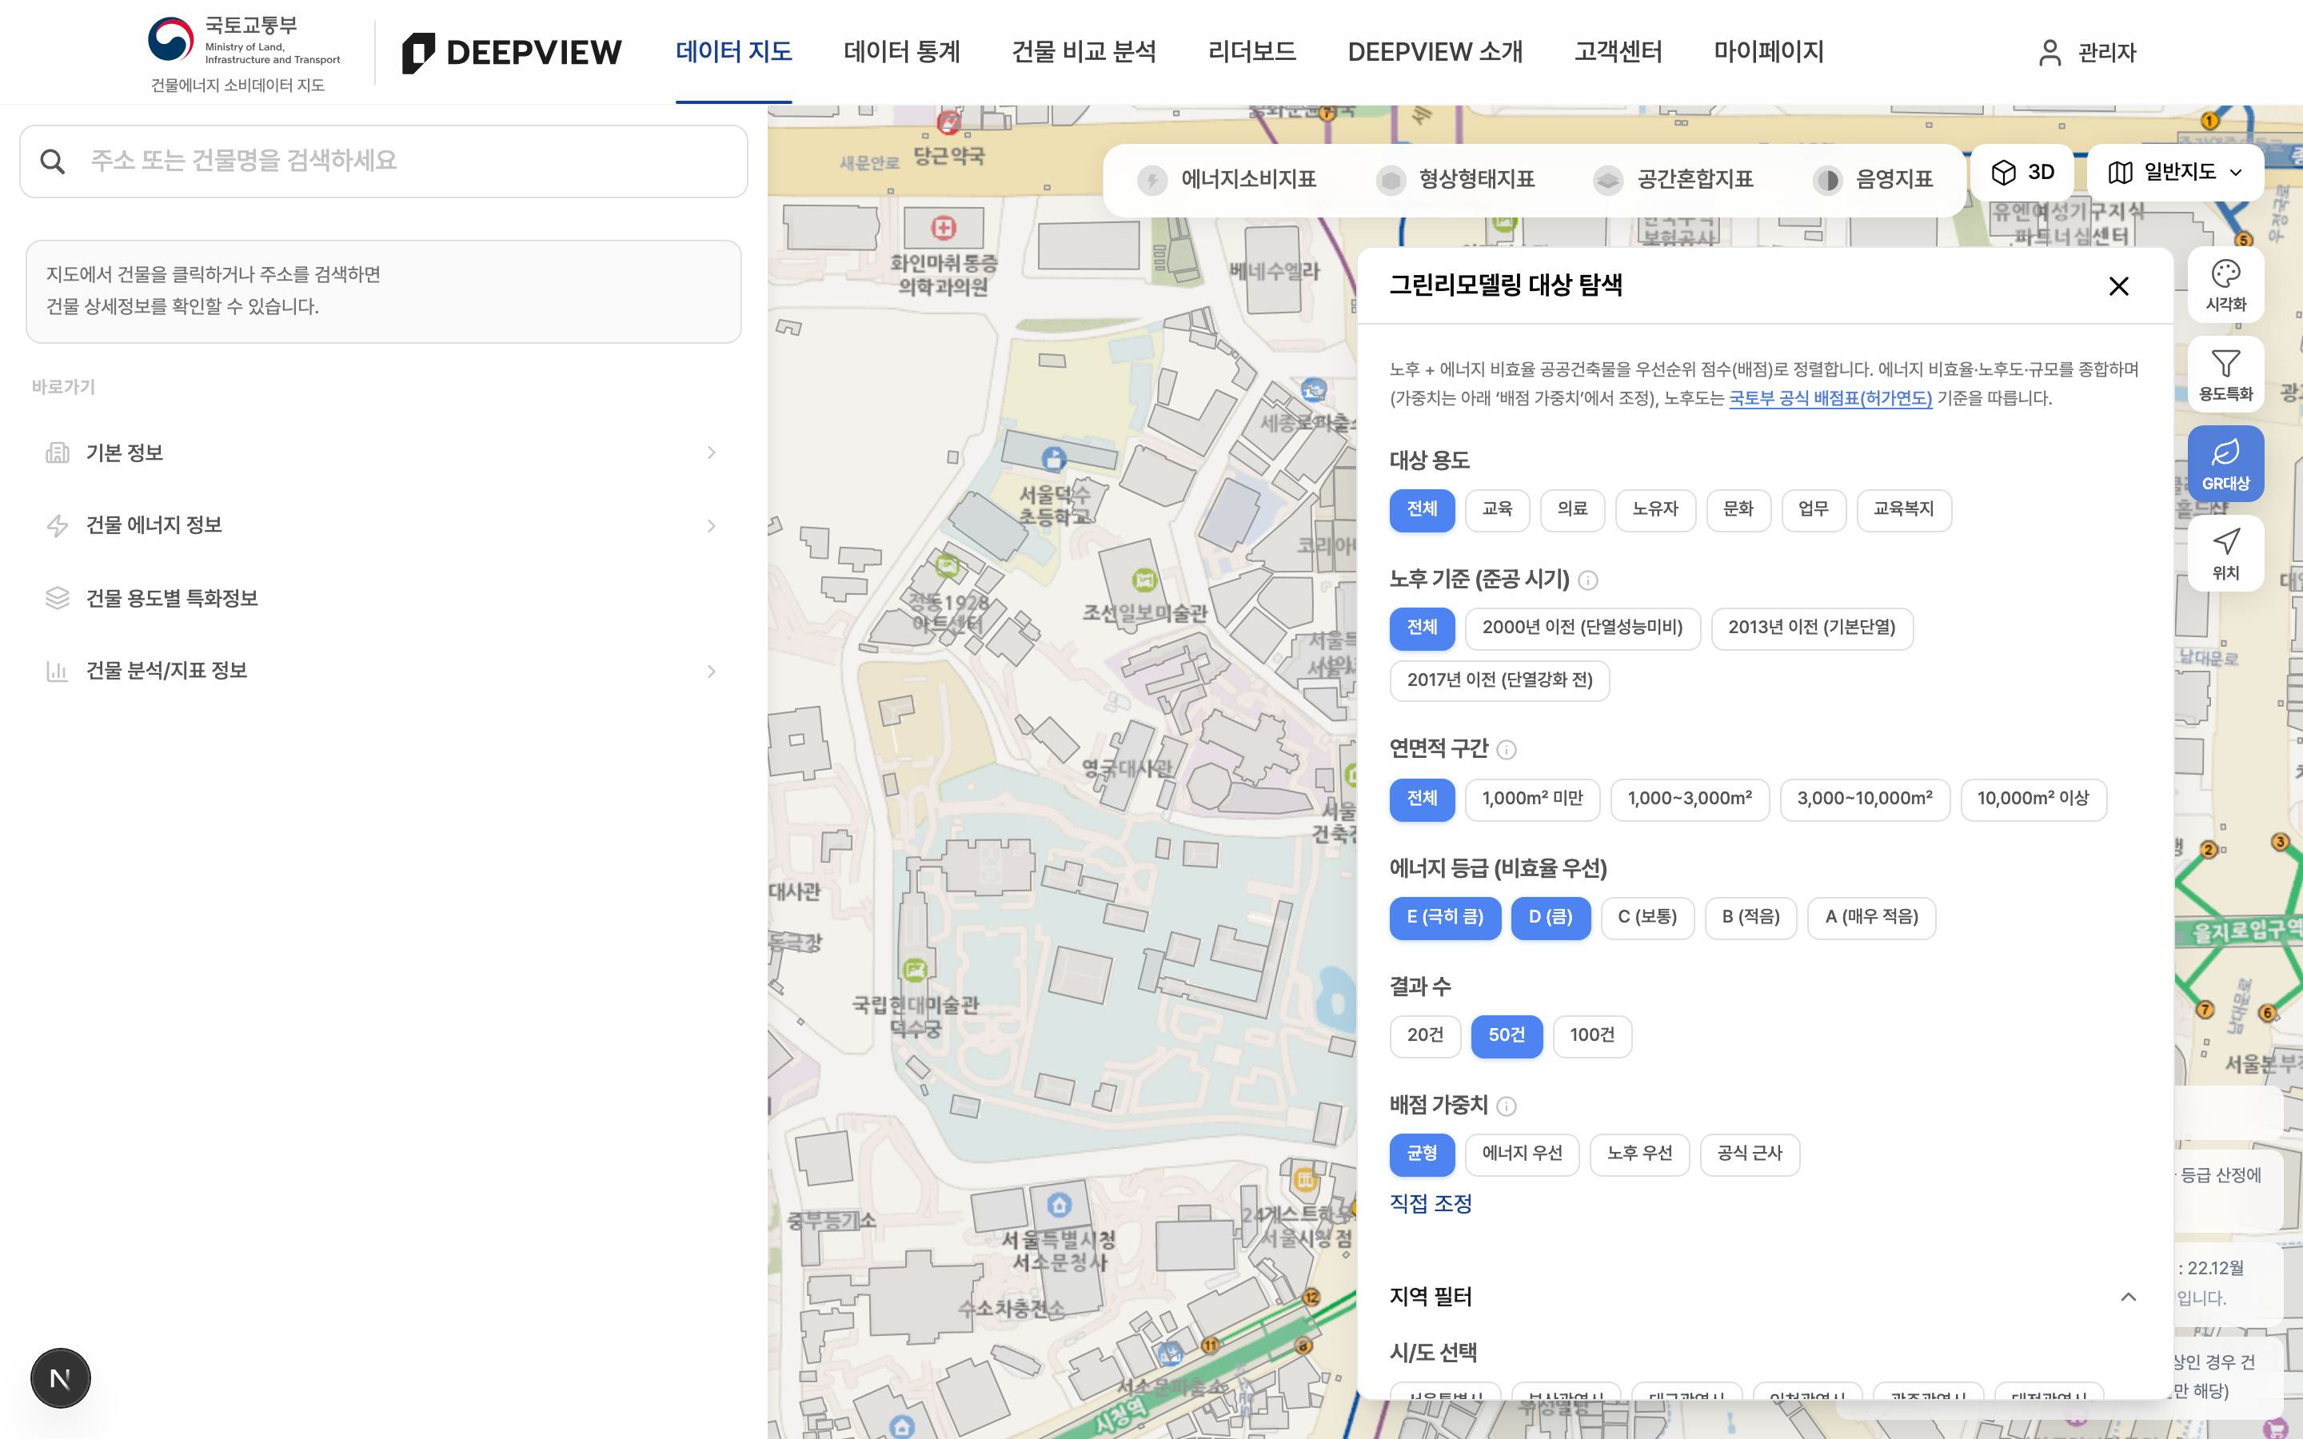Toggle 교육 target use chip
The width and height of the screenshot is (2303, 1439).
pyautogui.click(x=1497, y=510)
